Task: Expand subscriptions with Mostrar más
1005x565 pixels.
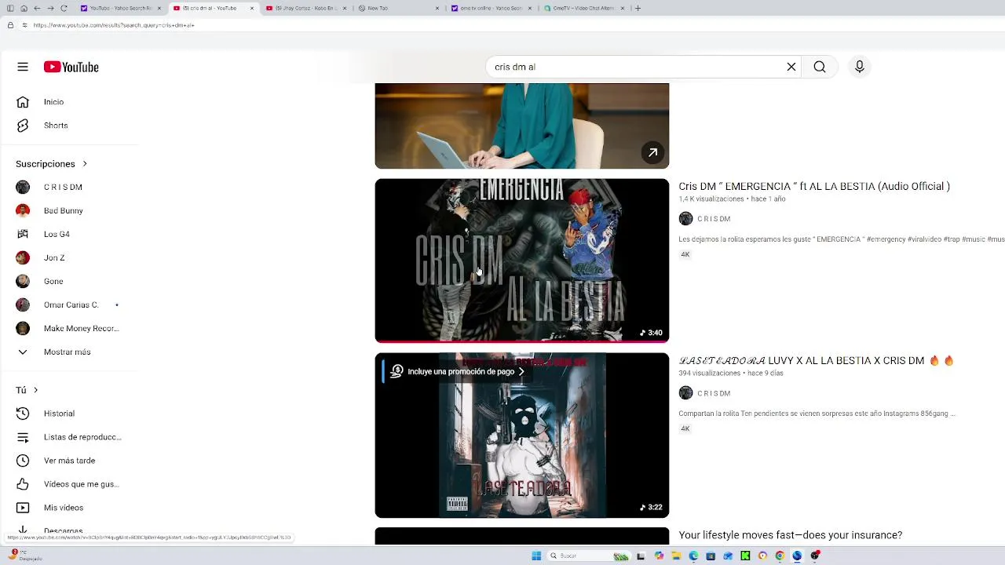Action: pos(67,352)
